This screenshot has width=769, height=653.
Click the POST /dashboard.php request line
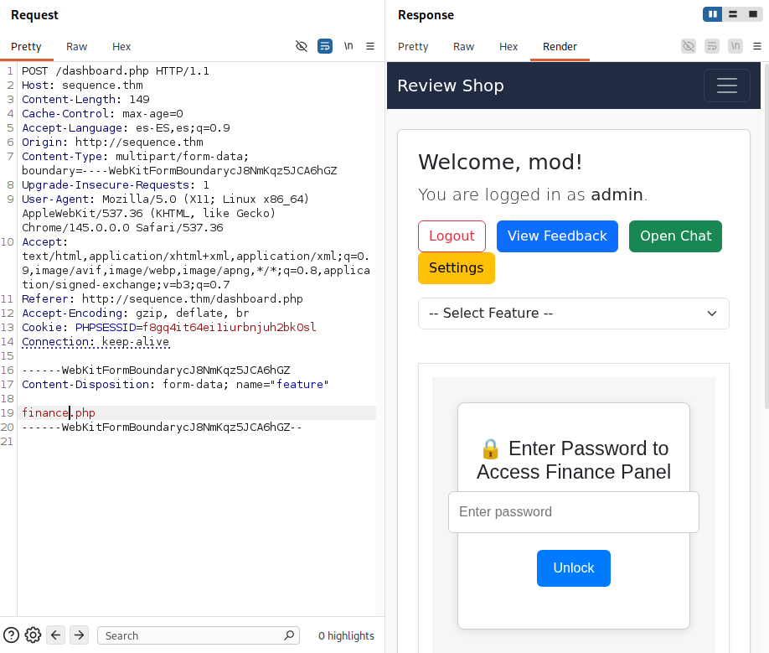(116, 71)
